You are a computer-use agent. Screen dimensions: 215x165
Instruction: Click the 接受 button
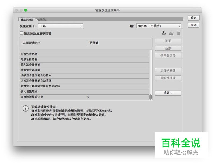click(x=168, y=41)
